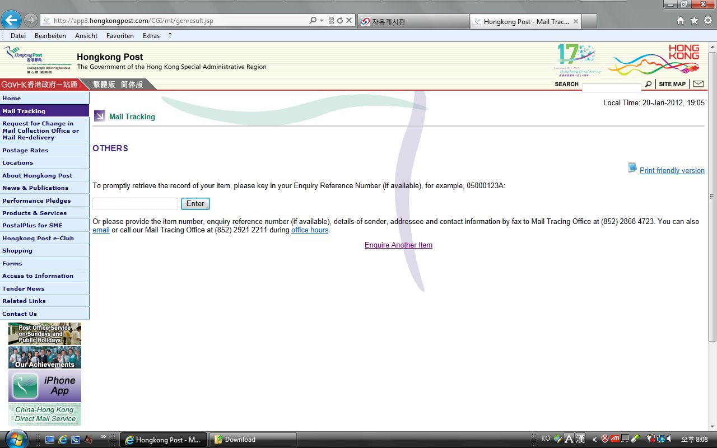
Task: Open Access to Information sidebar item
Action: point(45,276)
